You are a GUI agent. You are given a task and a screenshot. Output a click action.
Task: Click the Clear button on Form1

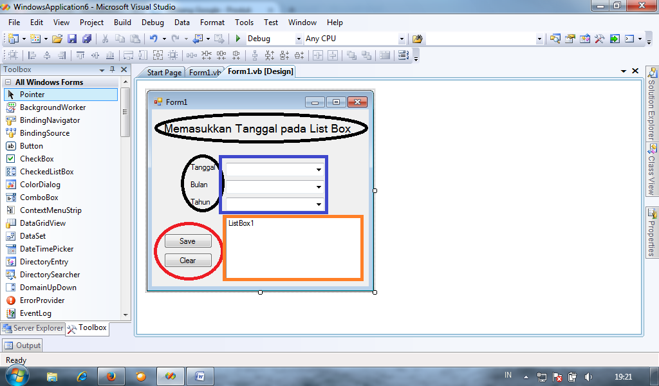tap(188, 261)
